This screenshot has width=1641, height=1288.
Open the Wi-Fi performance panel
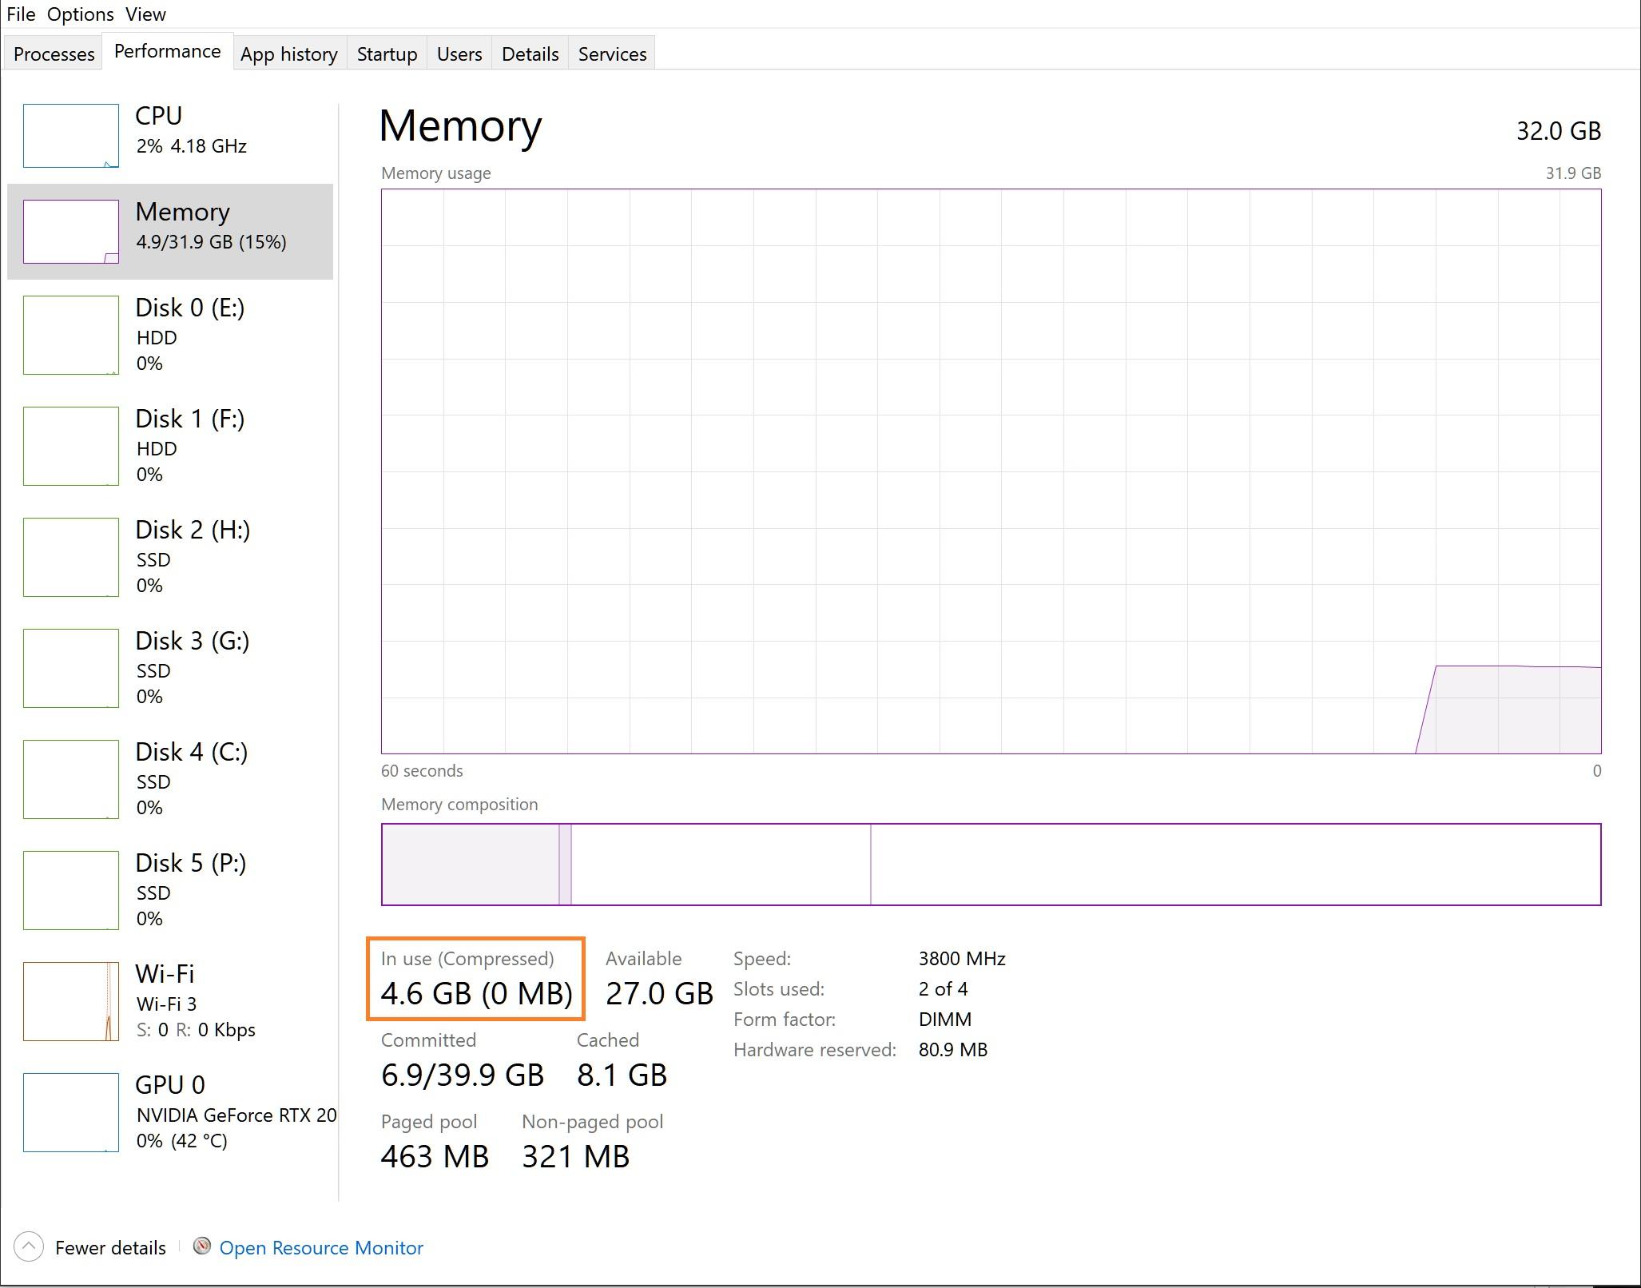[x=168, y=1000]
